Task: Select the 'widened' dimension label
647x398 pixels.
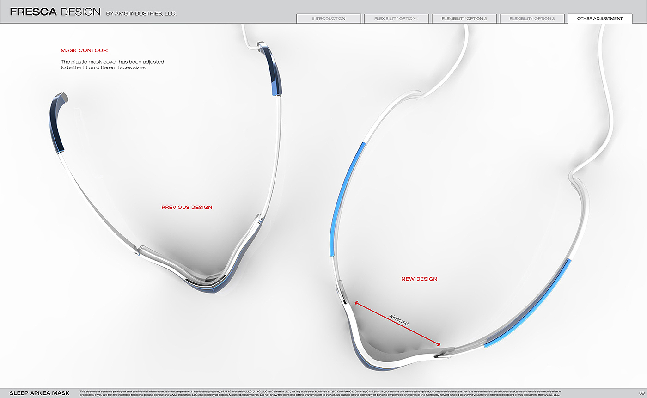Action: tap(398, 319)
